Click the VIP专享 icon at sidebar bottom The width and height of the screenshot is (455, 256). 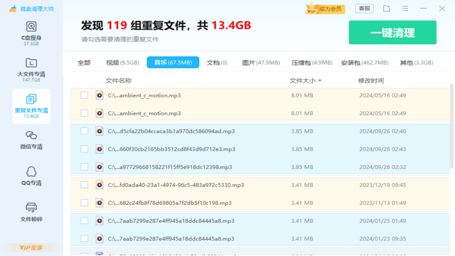pos(31,247)
